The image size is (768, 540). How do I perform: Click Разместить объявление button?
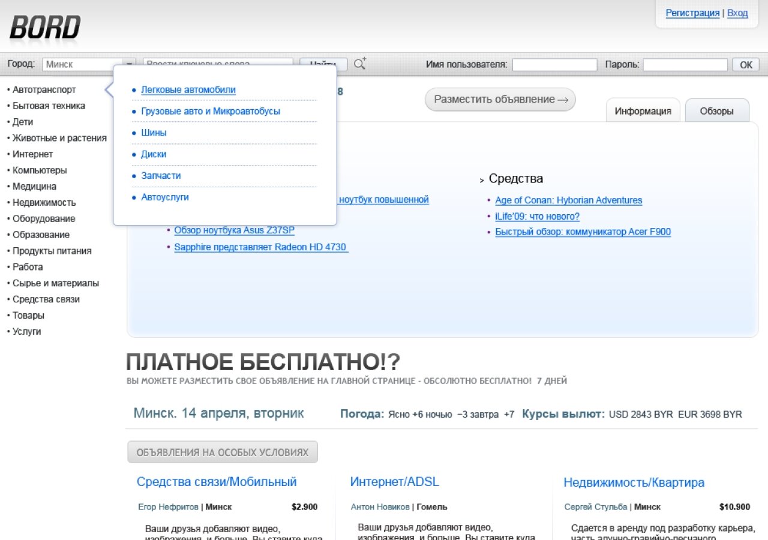pos(500,100)
